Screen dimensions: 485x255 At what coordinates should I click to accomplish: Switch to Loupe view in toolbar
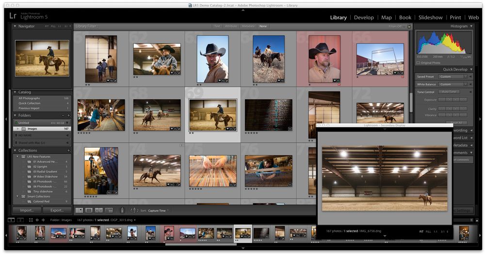pyautogui.click(x=89, y=210)
